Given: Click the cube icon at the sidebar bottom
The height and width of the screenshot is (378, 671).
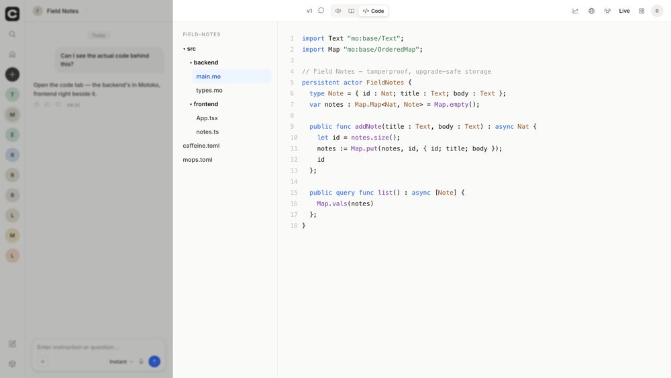Looking at the screenshot, I should [12, 364].
